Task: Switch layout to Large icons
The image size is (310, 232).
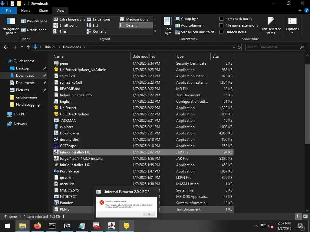Action: pos(99,19)
